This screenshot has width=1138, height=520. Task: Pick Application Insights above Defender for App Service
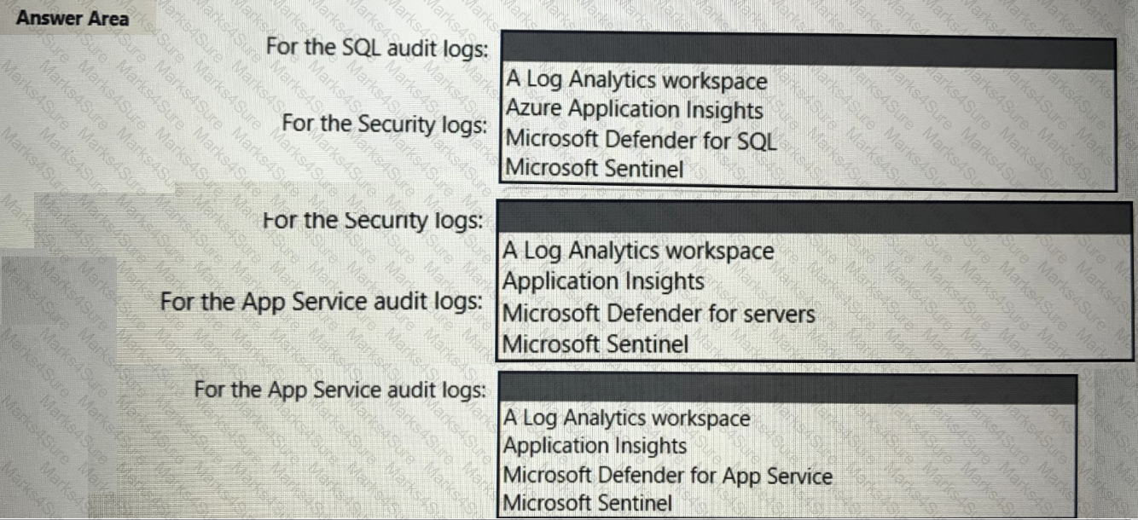(x=595, y=446)
